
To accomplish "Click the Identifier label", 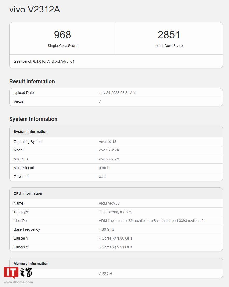I will 20,221.
